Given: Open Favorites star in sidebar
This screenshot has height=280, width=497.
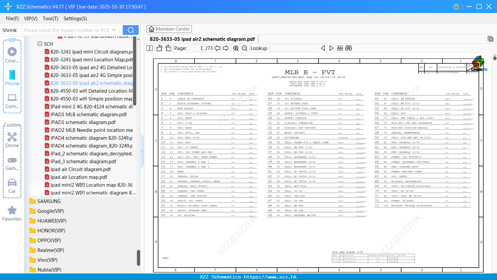Looking at the screenshot, I should tap(12, 213).
